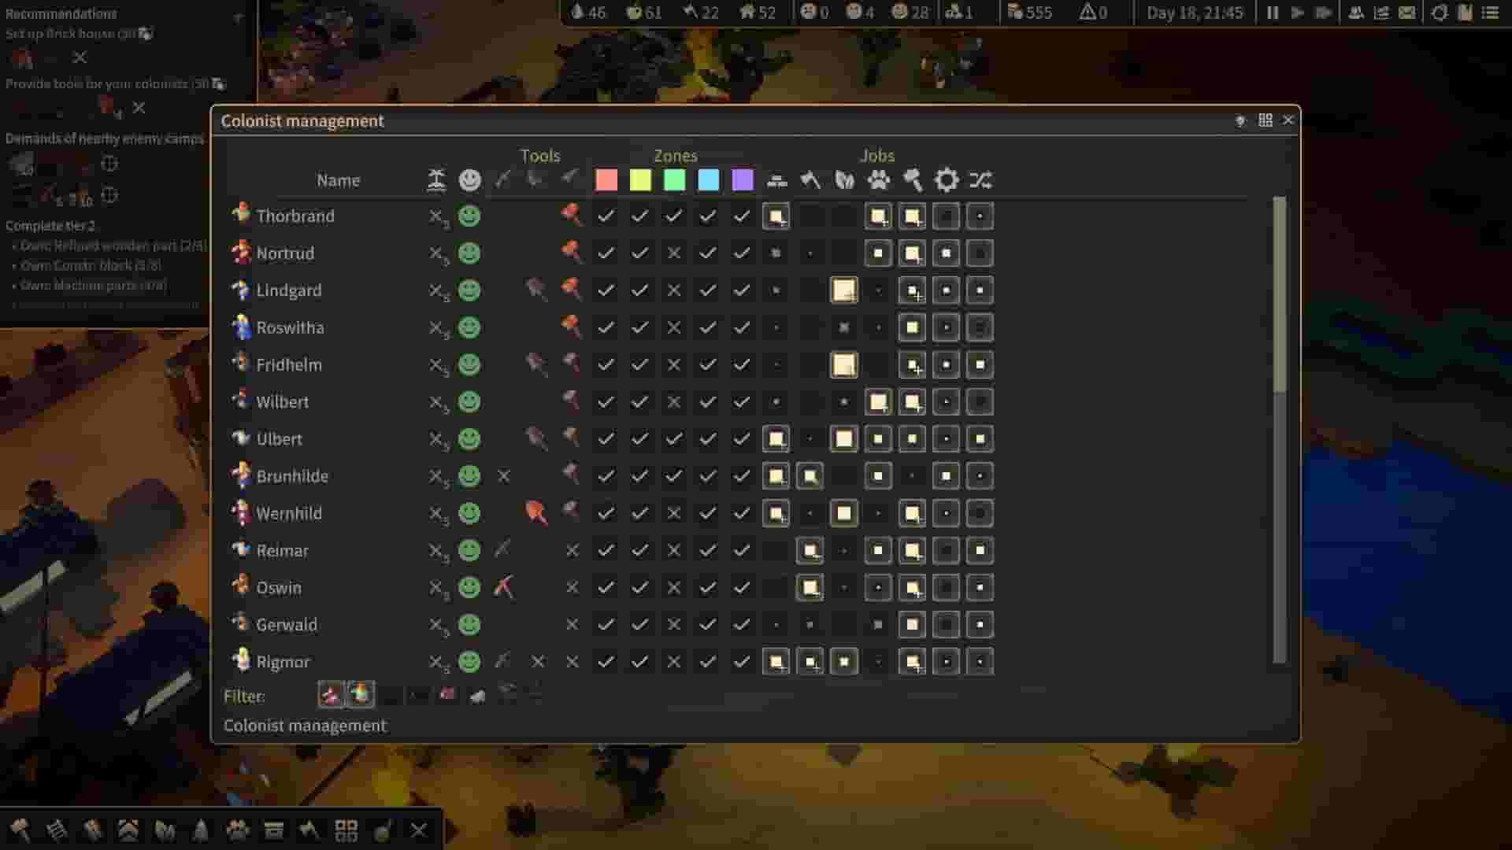Select the pickaxe icon under Tools header
Viewport: 1512px width, 850px height.
click(502, 179)
